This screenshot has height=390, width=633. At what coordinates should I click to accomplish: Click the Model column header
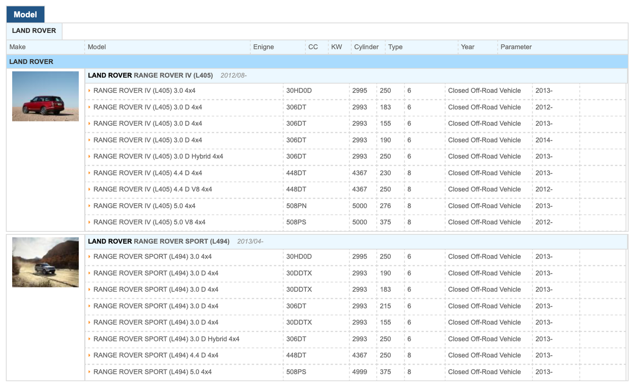(97, 47)
